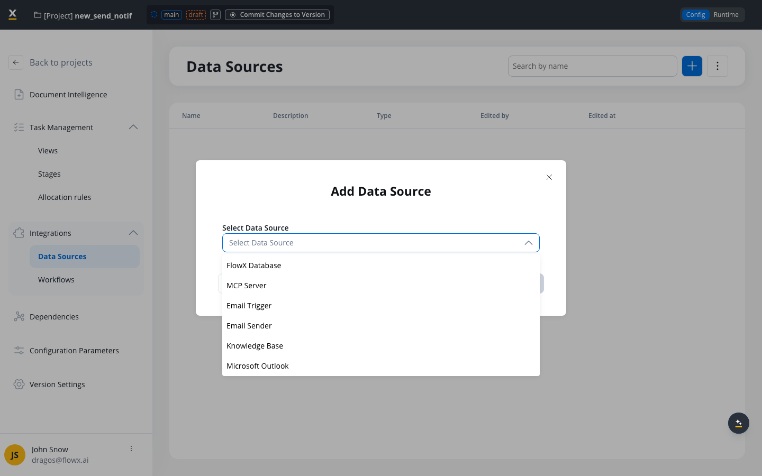The image size is (762, 476).
Task: Click the Document Intelligence sidebar icon
Action: pos(19,95)
